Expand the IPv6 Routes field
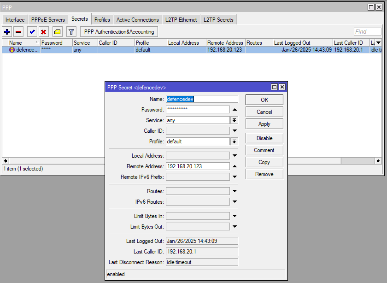 [x=235, y=202]
